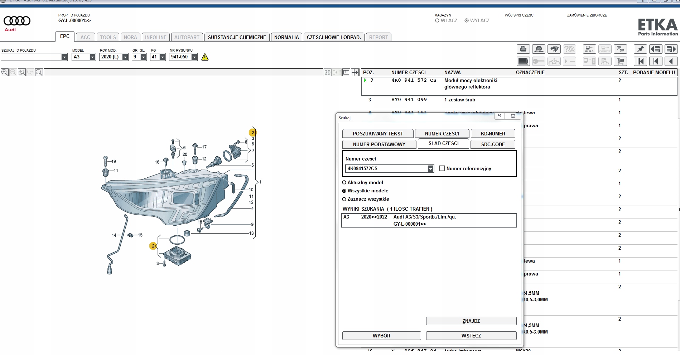Select the 'Aktualny model' radio option
The width and height of the screenshot is (680, 355).
point(344,183)
